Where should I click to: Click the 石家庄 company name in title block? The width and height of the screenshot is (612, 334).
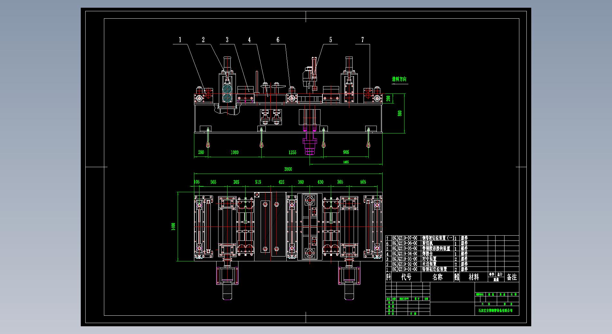(x=495, y=311)
